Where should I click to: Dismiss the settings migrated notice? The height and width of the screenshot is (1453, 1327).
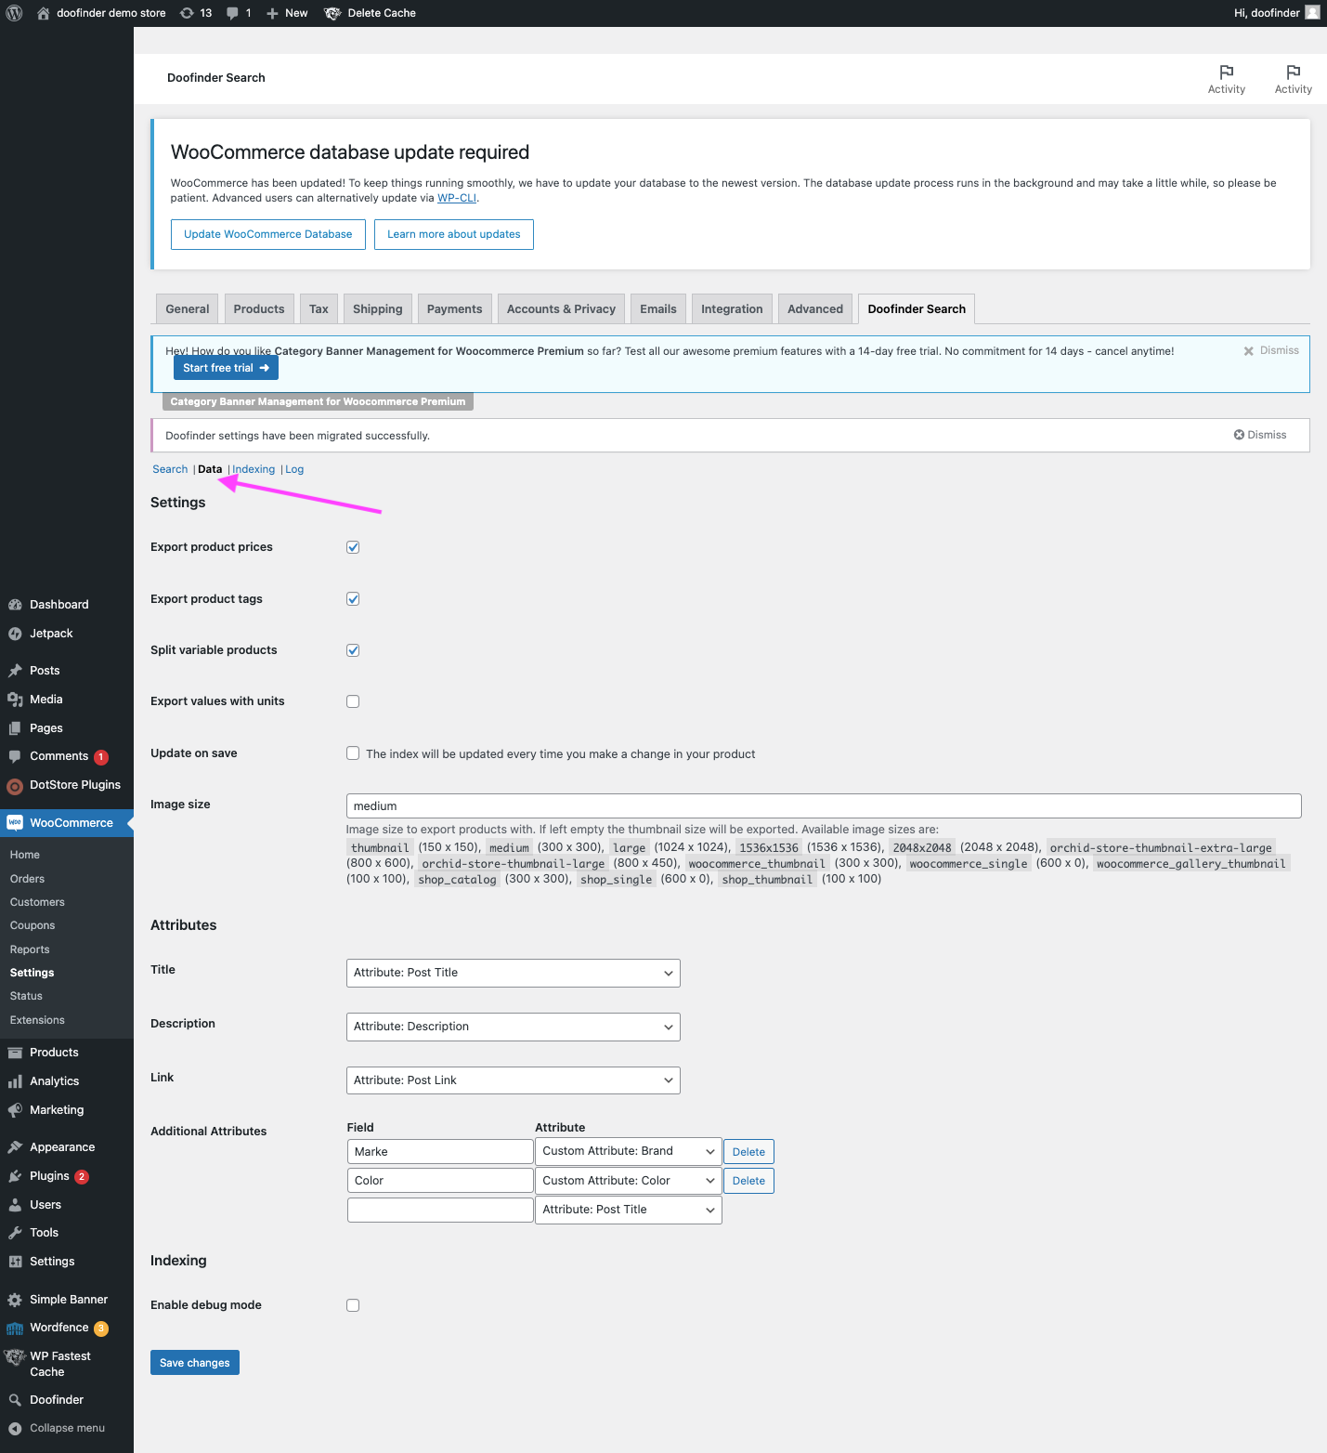click(x=1260, y=435)
